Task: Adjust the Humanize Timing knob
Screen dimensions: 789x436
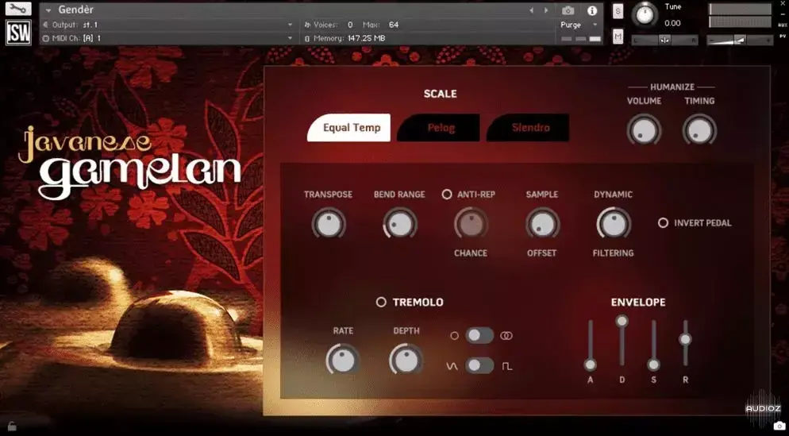Action: coord(699,130)
